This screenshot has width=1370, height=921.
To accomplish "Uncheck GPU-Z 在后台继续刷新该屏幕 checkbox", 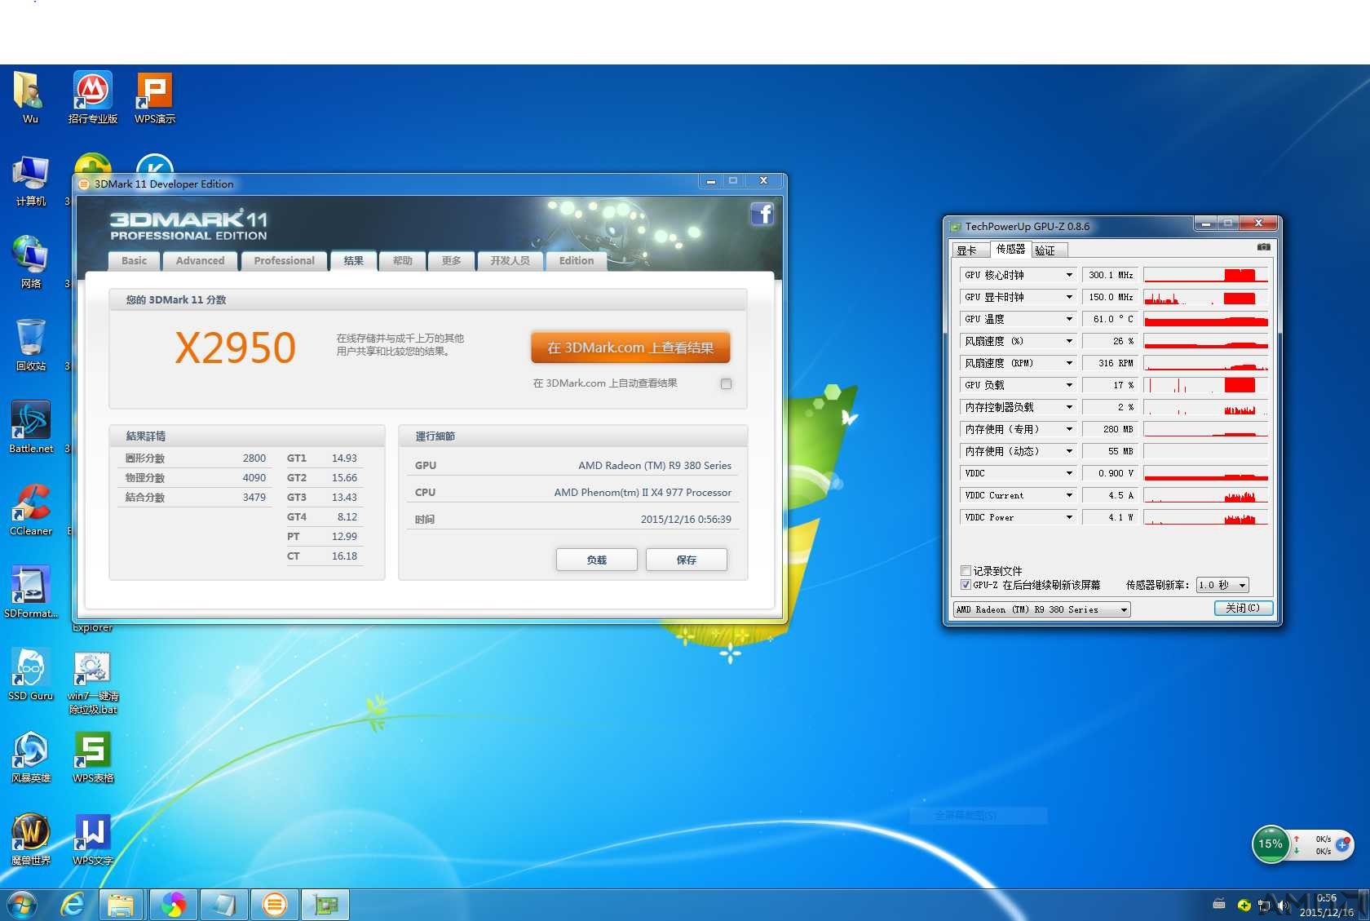I will (x=966, y=584).
